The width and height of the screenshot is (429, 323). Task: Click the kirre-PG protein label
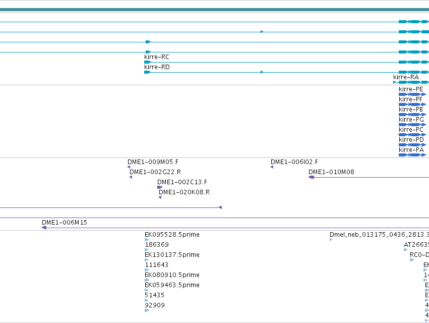point(411,120)
